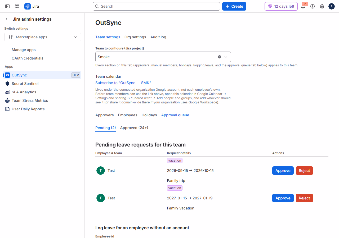Click the T avatar of the Family vacation request
The width and height of the screenshot is (339, 238).
101,198
